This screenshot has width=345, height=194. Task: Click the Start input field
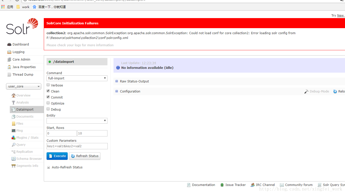pyautogui.click(x=62, y=133)
